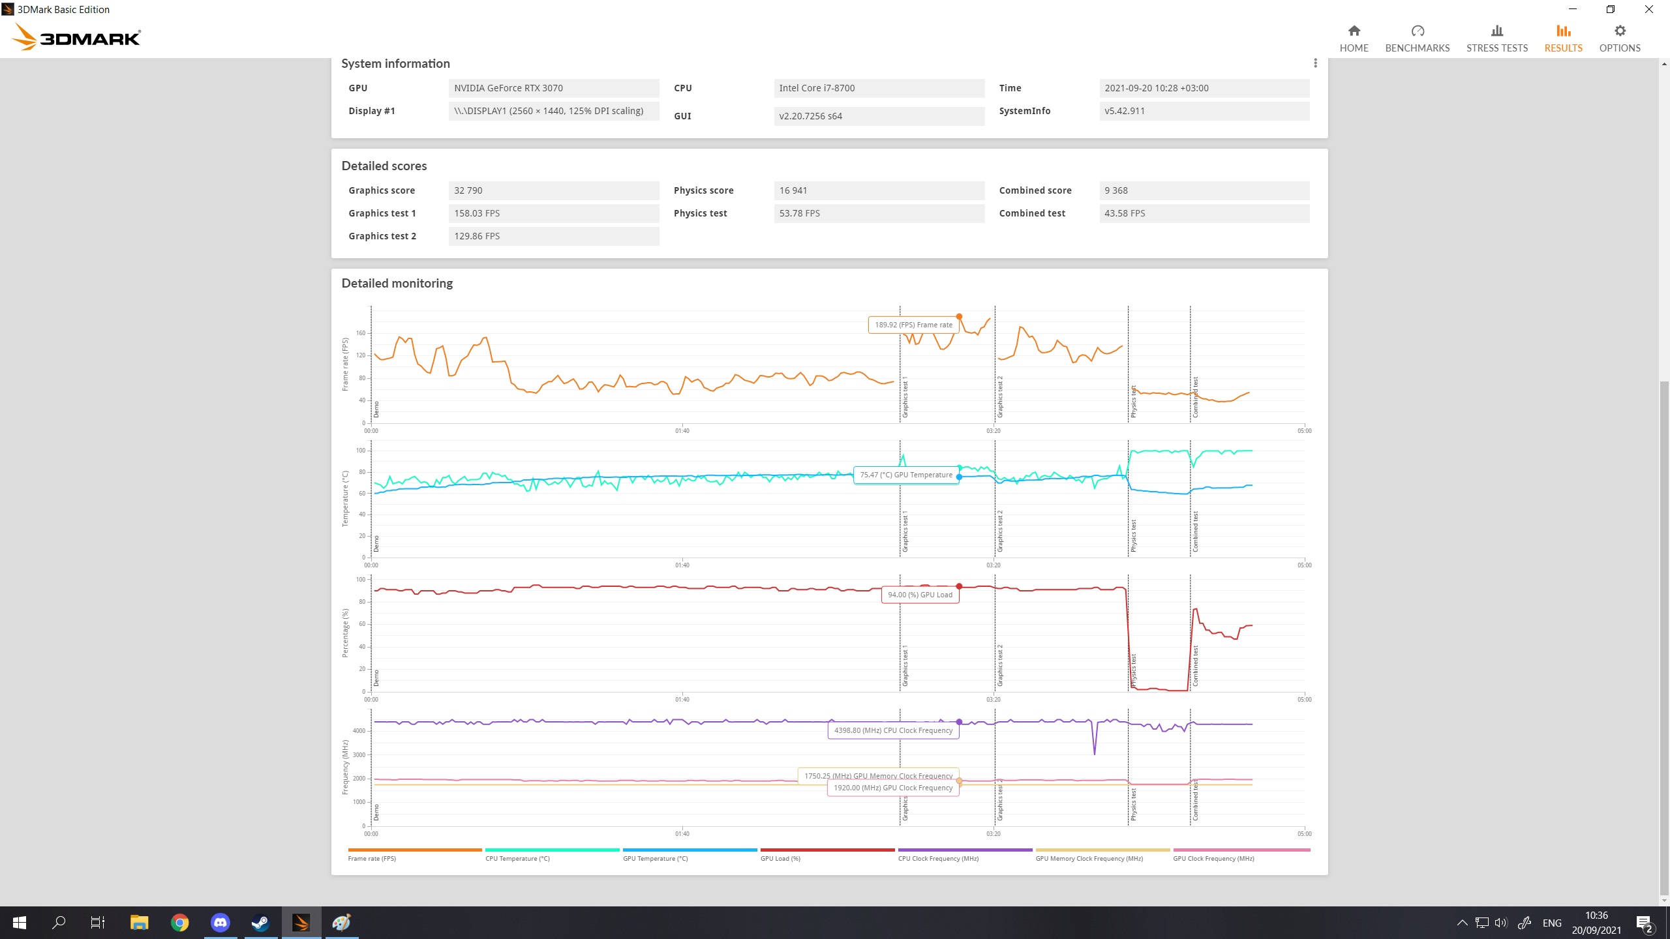Show hidden system tray icons

[x=1462, y=923]
